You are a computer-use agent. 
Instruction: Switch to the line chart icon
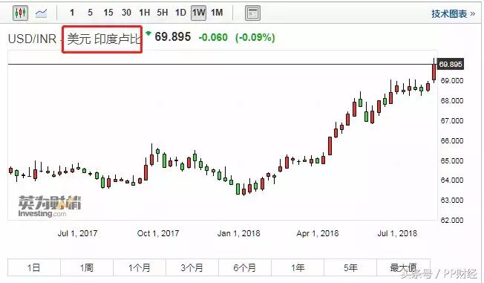(x=41, y=13)
